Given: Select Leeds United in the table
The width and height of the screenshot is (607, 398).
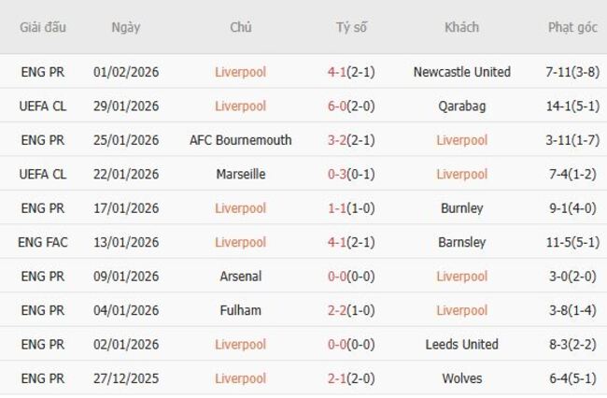Looking at the screenshot, I should [x=461, y=345].
